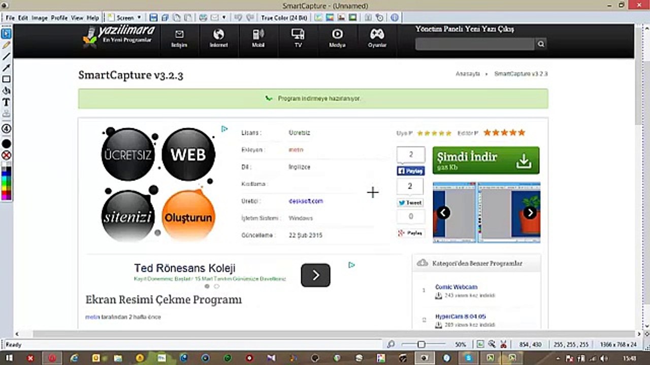650x365 pixels.
Task: Open the Profile menu
Action: click(59, 18)
